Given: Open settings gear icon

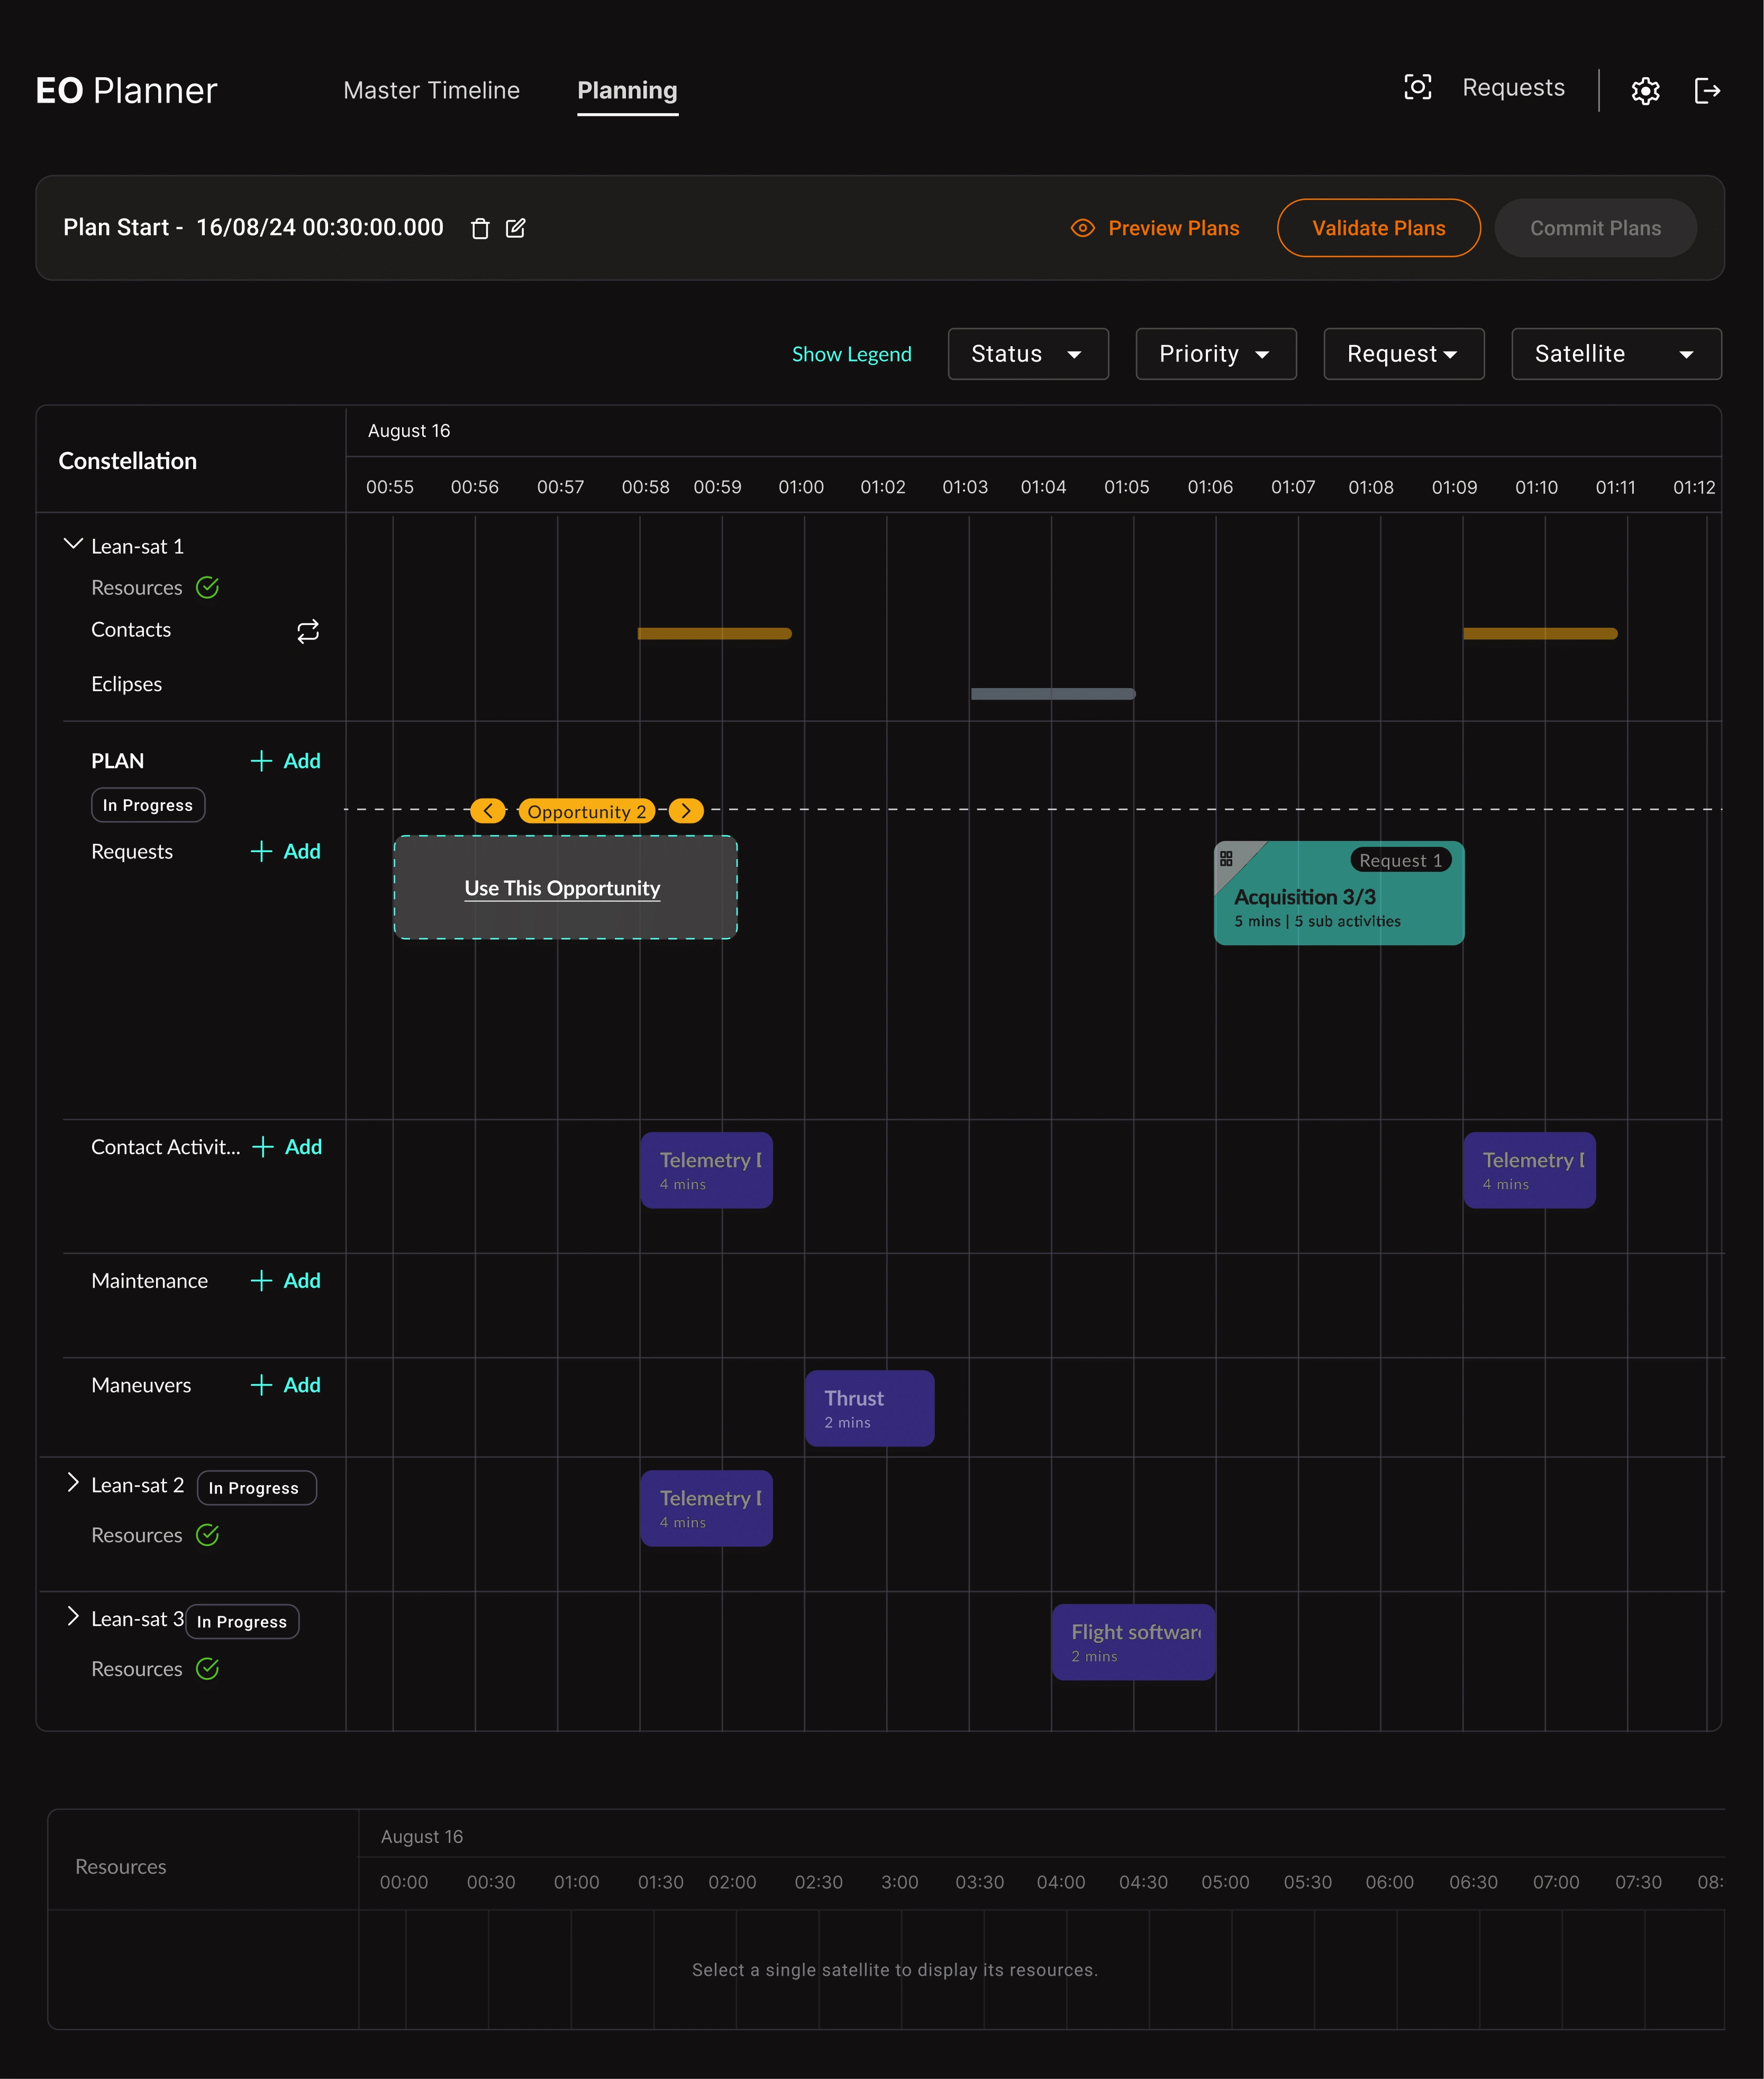Looking at the screenshot, I should click(x=1645, y=91).
